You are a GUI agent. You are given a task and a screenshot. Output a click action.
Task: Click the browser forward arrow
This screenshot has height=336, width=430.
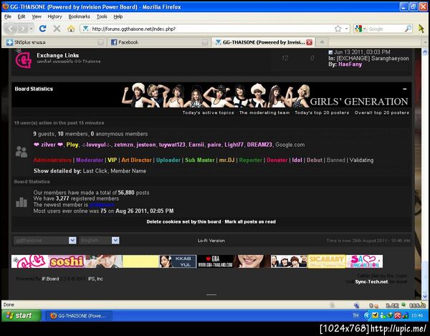click(x=23, y=29)
